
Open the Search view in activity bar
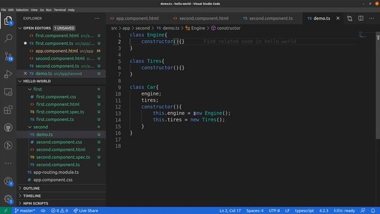pos(8,38)
